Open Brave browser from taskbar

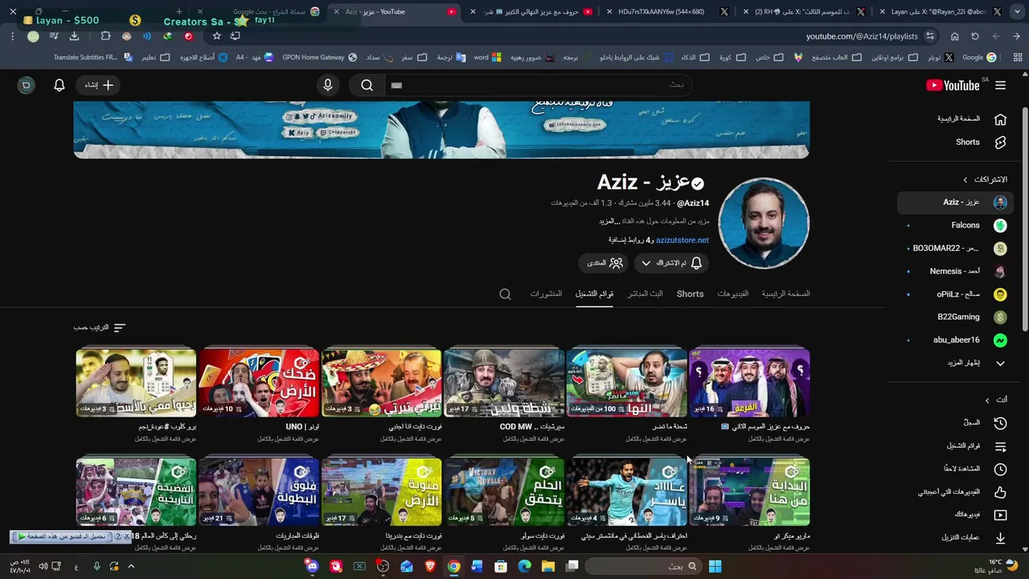430,566
